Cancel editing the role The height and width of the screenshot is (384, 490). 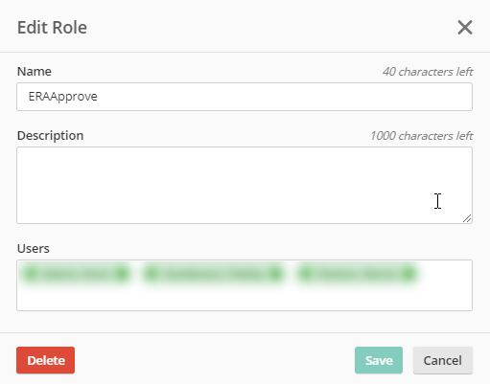(443, 360)
